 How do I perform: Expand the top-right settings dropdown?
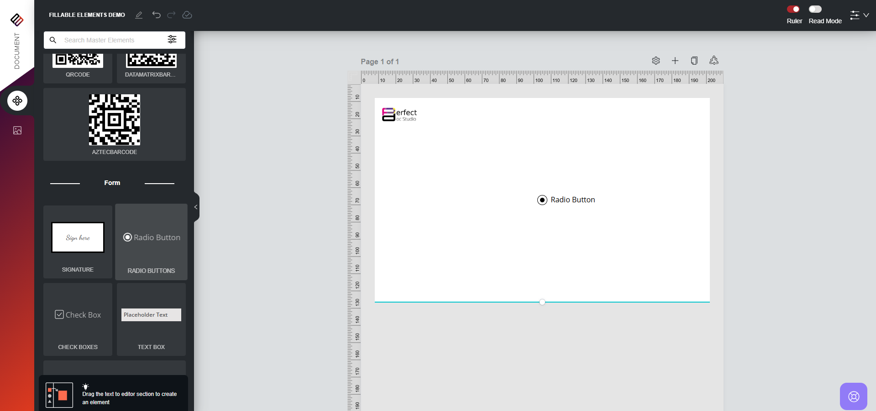(859, 15)
